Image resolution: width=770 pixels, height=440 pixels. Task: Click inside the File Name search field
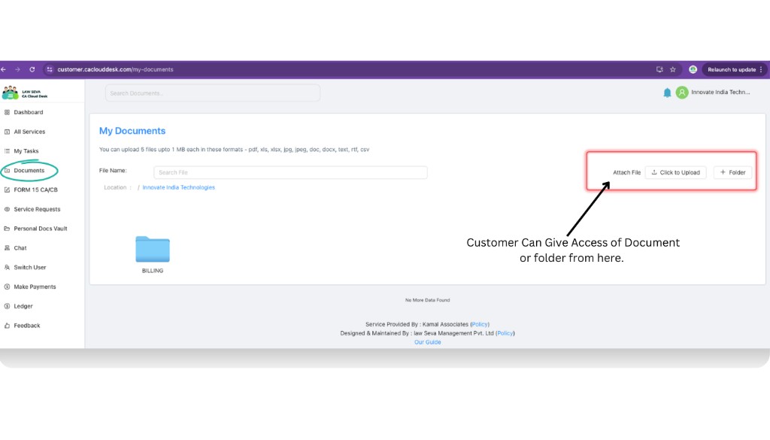[x=290, y=172]
